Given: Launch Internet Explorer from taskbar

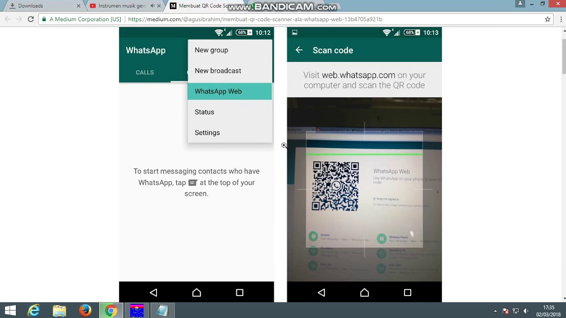Looking at the screenshot, I should [x=34, y=310].
